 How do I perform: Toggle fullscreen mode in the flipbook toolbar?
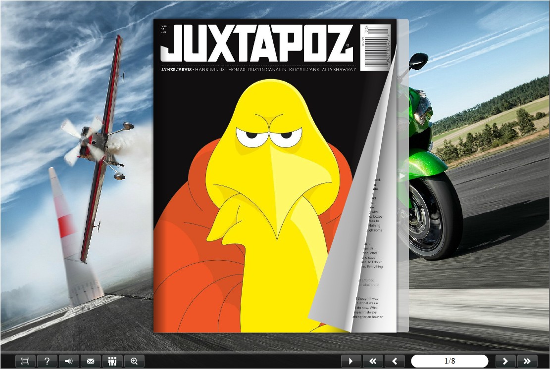click(25, 361)
